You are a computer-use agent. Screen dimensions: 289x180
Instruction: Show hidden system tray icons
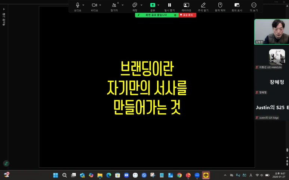[x=225, y=175]
